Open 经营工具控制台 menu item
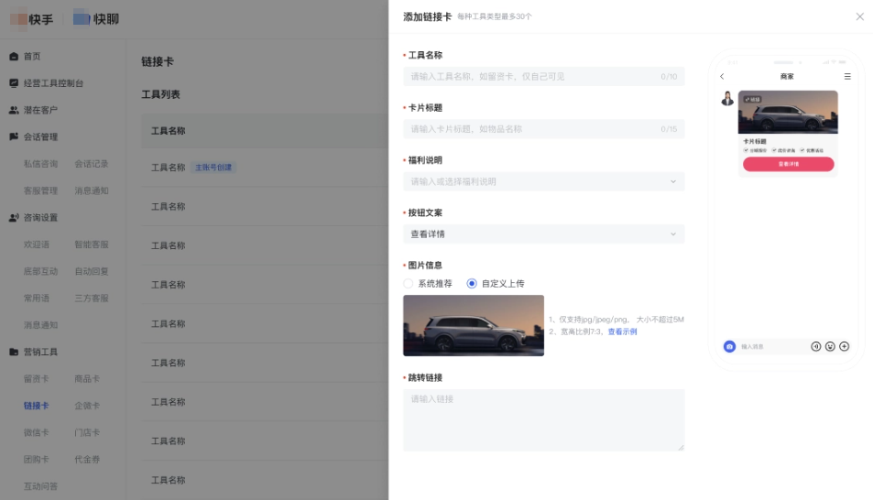Screen dimensions: 873x500 pyautogui.click(x=53, y=83)
